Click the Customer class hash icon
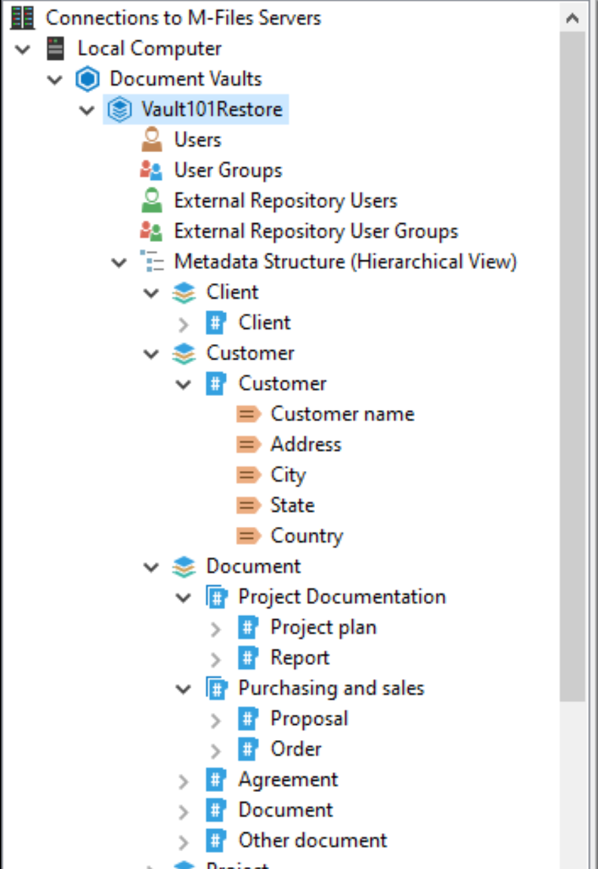 point(216,384)
